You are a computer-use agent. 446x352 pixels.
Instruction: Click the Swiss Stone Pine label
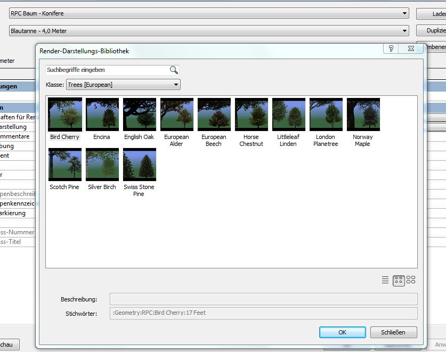(x=139, y=190)
